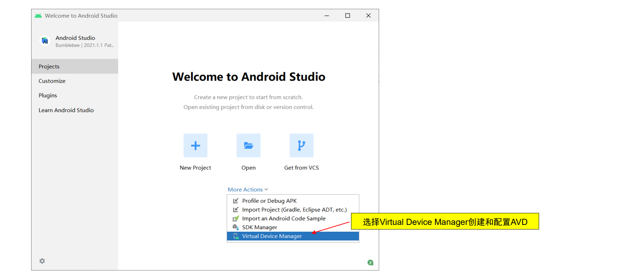Open SDK Manager from the menu
Viewport: 620px width, 280px height.
click(293, 227)
